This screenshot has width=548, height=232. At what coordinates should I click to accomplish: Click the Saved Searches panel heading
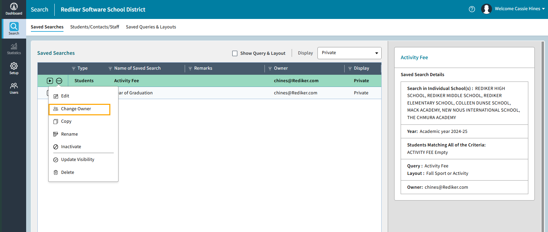point(56,53)
